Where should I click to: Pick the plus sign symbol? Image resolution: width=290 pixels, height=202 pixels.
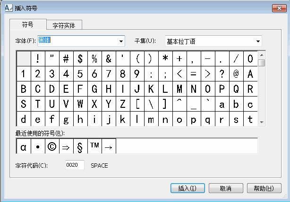click(x=179, y=58)
